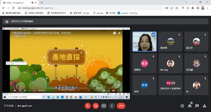Open tab search chevron in title bar
This screenshot has height=112, width=211.
pyautogui.click(x=186, y=2)
